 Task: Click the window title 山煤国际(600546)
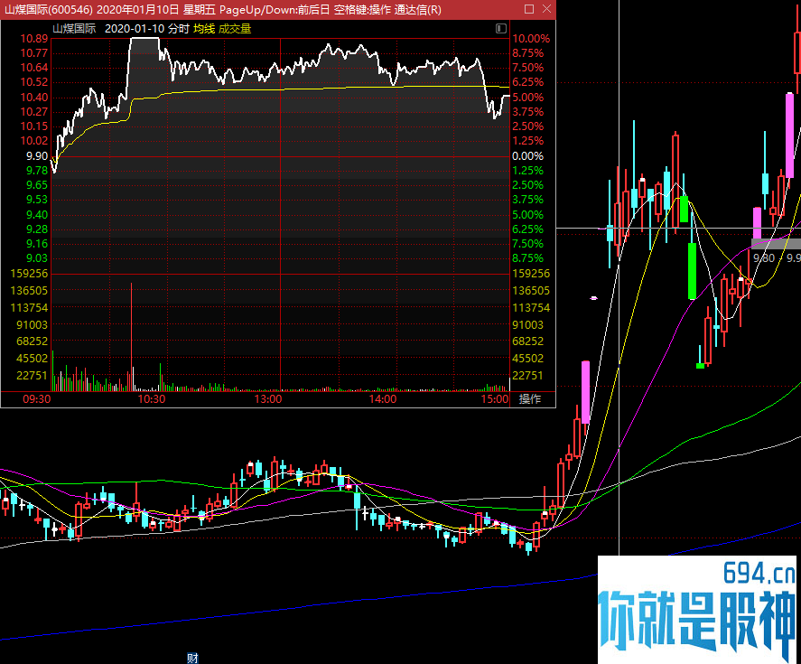pos(49,10)
